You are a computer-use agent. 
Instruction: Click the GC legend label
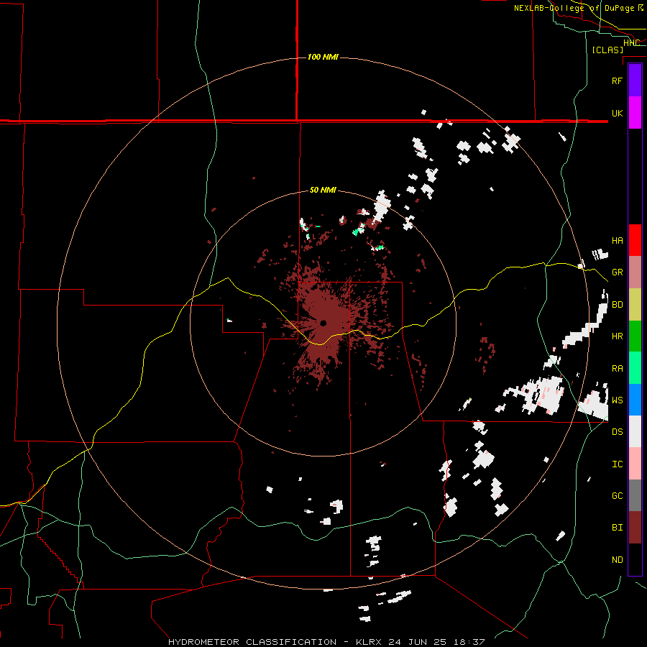pyautogui.click(x=617, y=495)
